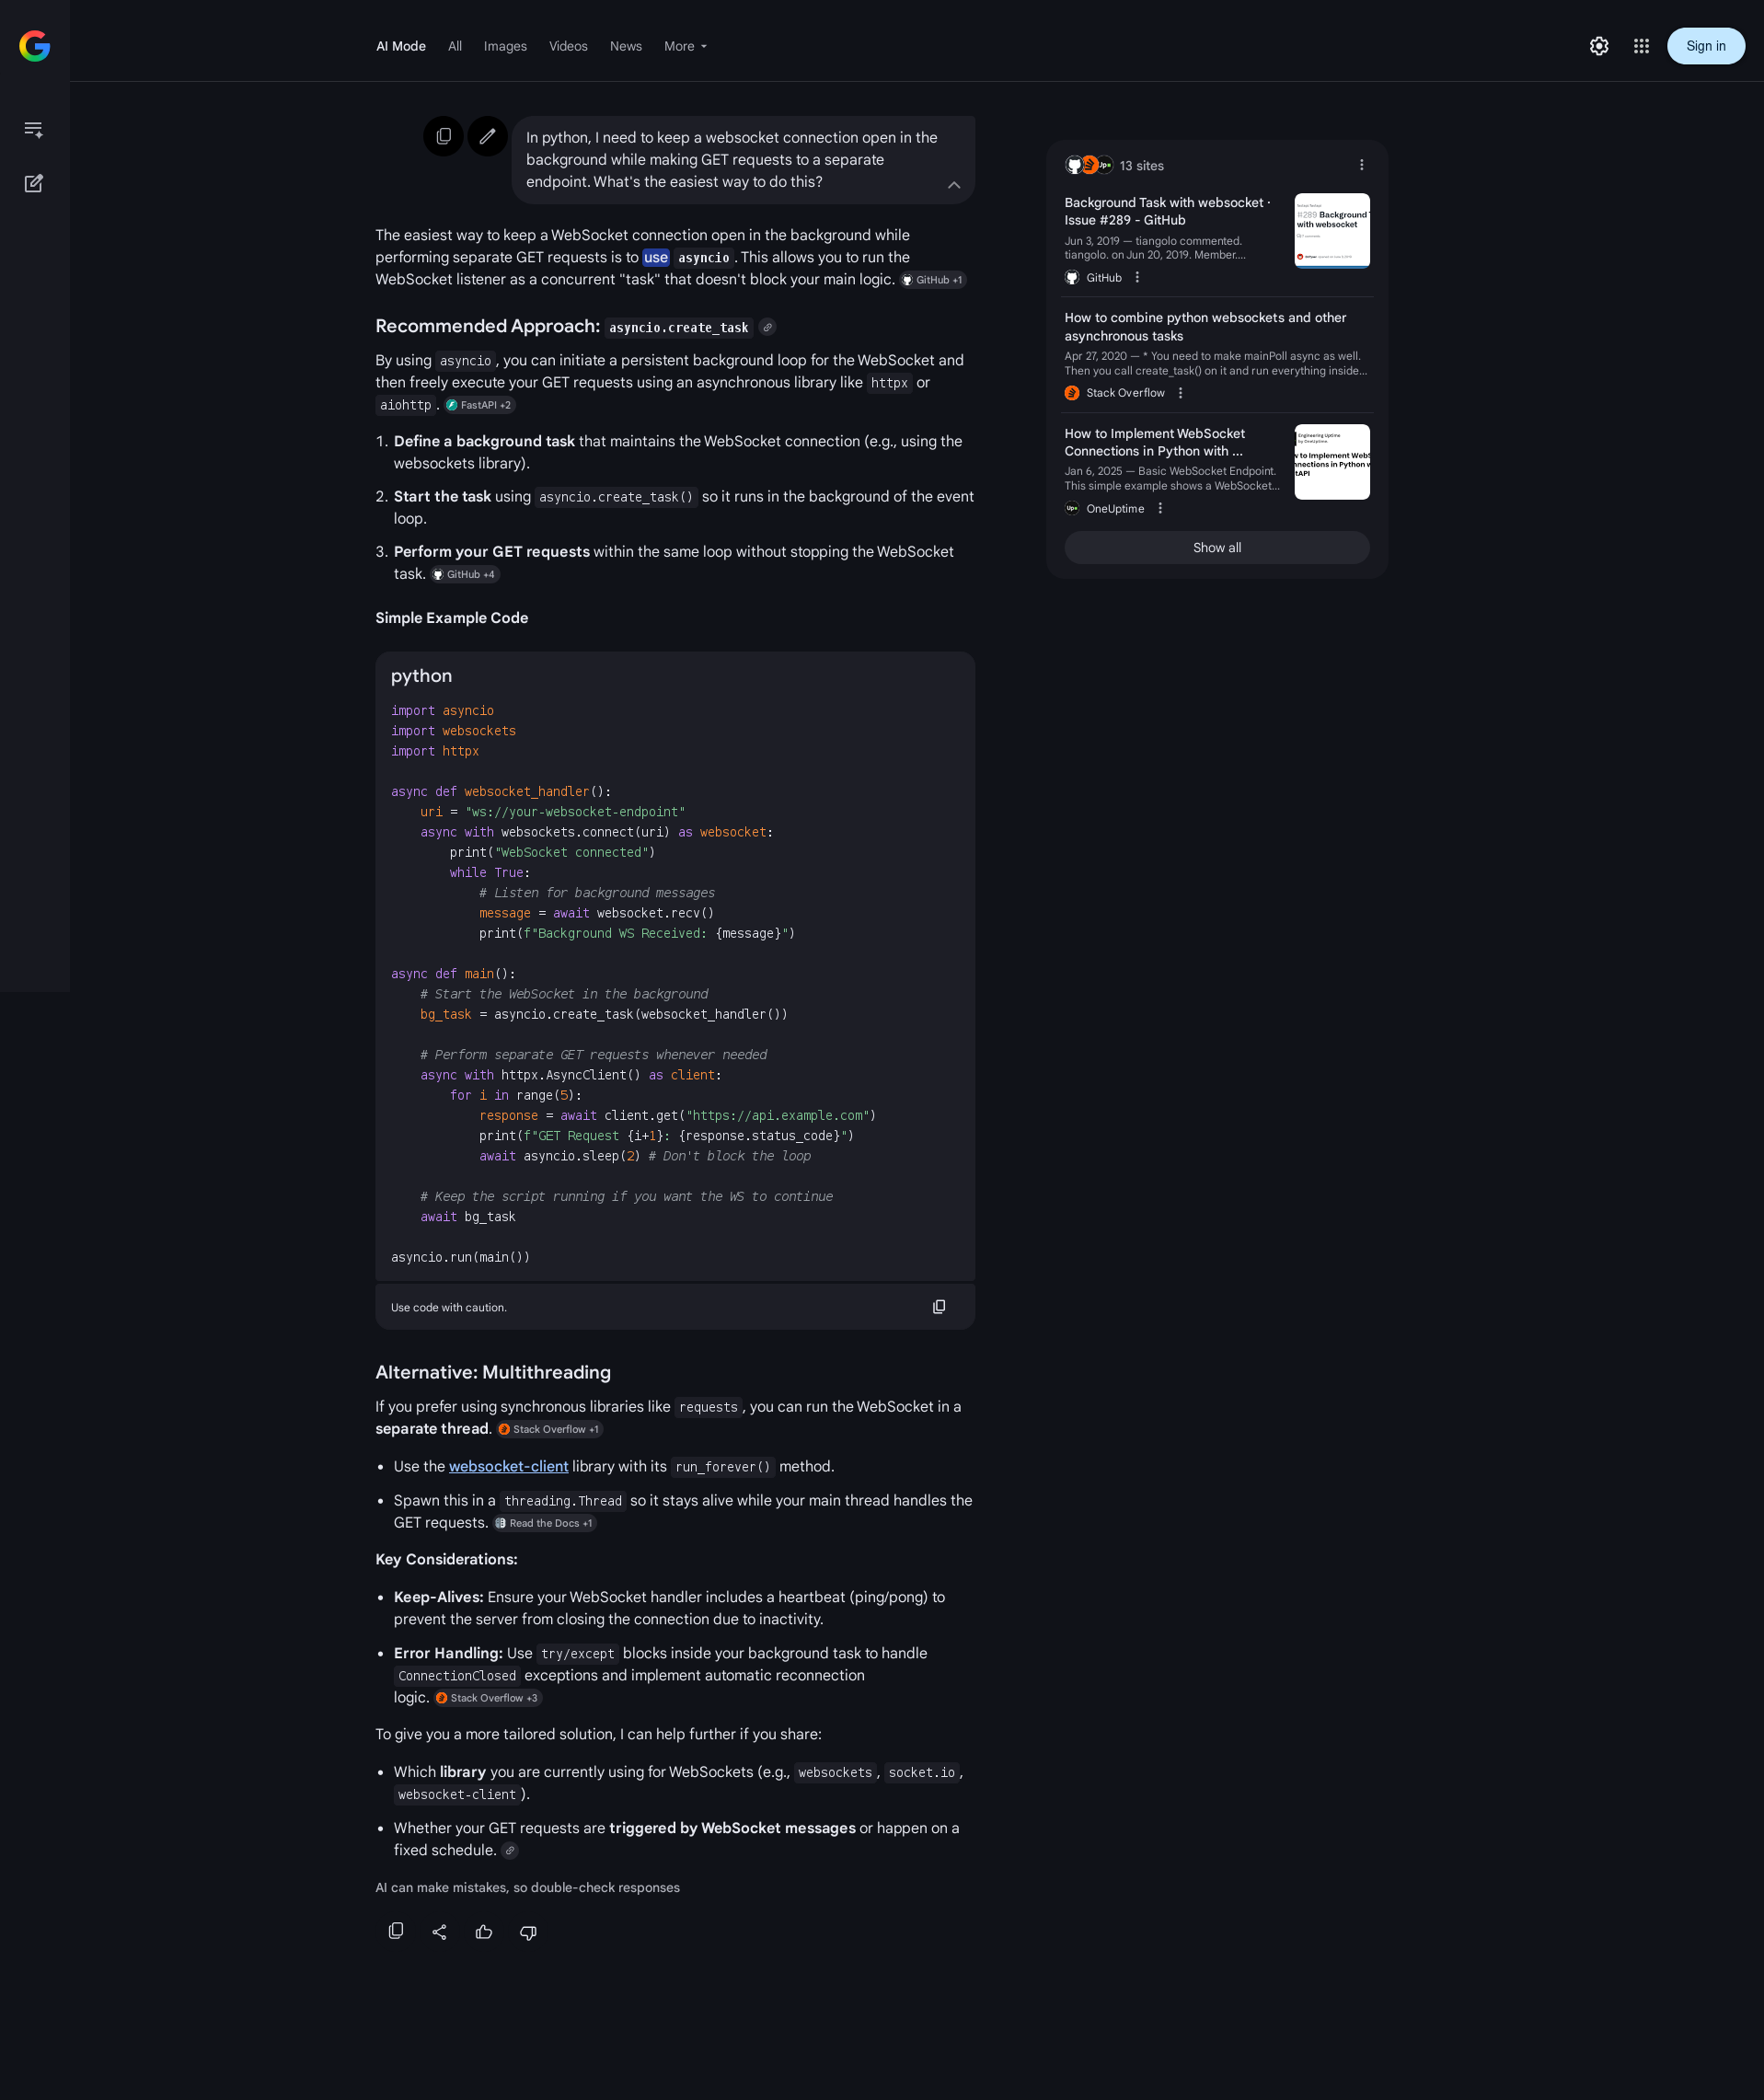Image resolution: width=1764 pixels, height=2100 pixels.
Task: Click the 'AI can make mistakes' disclaimer
Action: (x=527, y=1887)
